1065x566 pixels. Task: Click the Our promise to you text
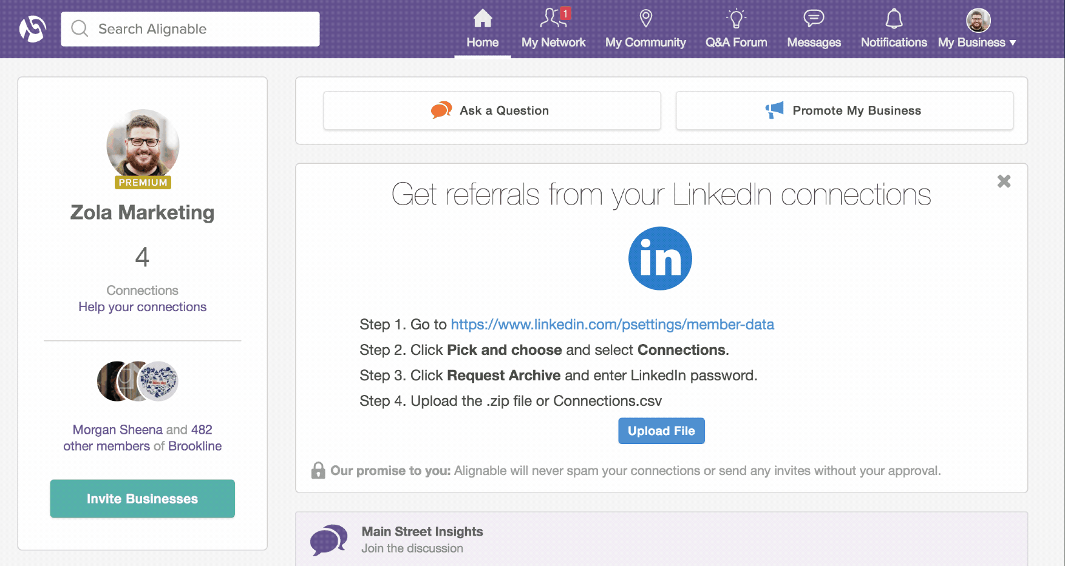[390, 471]
